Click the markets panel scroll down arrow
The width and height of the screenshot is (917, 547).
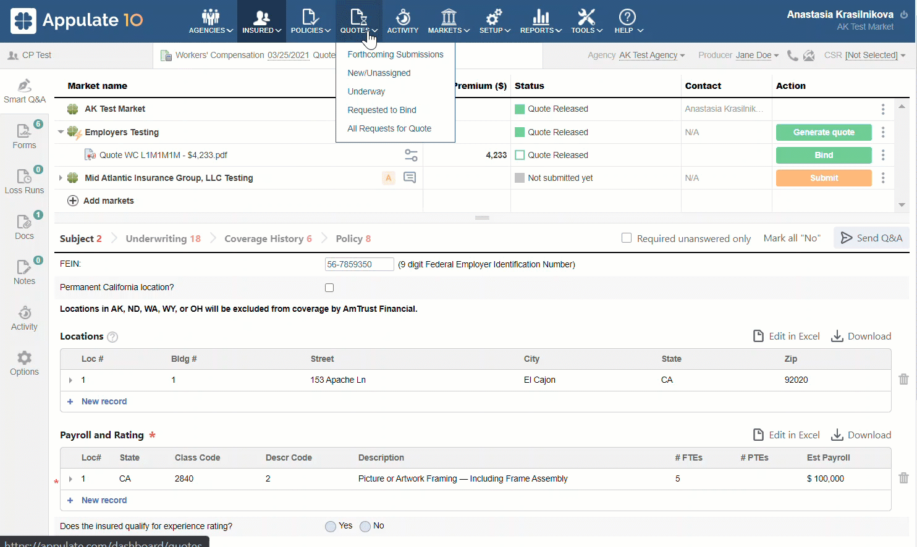click(x=902, y=204)
